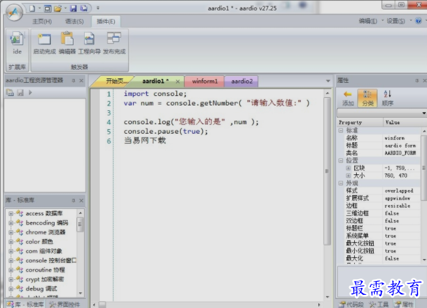Switch to the 主页(H) ribbon tab

pyautogui.click(x=42, y=21)
